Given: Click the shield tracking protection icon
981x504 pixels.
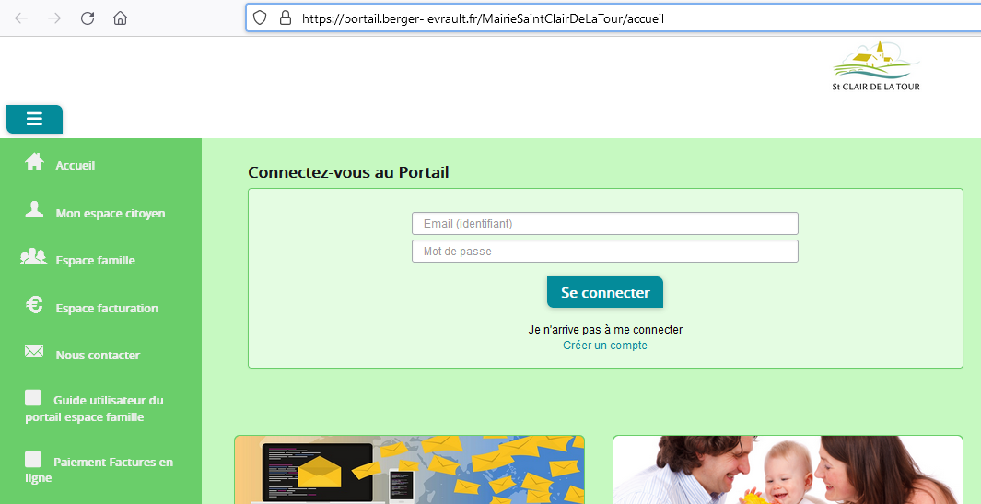Looking at the screenshot, I should point(260,18).
